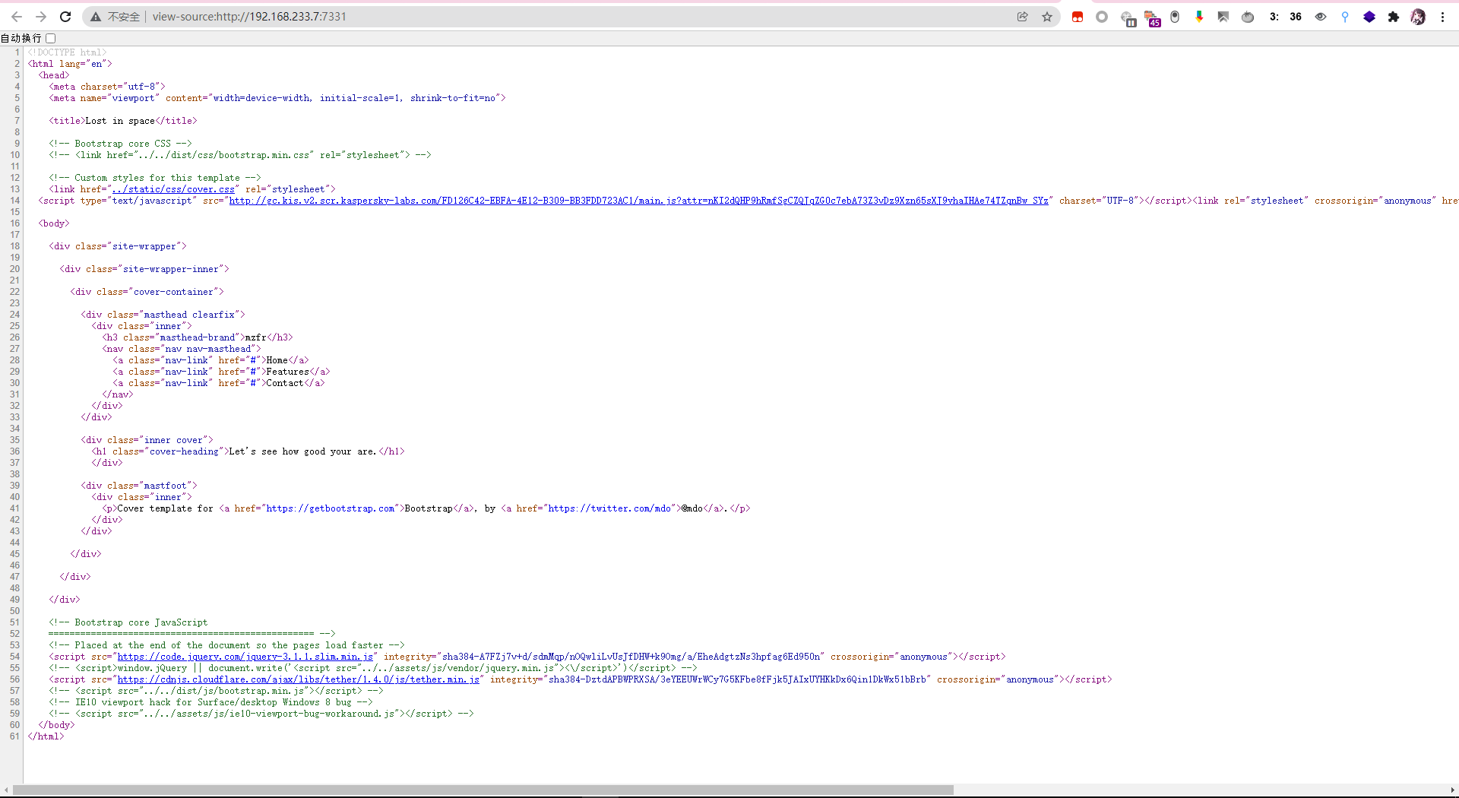This screenshot has height=798, width=1459.
Task: Click the 'Features' nav-link text
Action: (287, 372)
